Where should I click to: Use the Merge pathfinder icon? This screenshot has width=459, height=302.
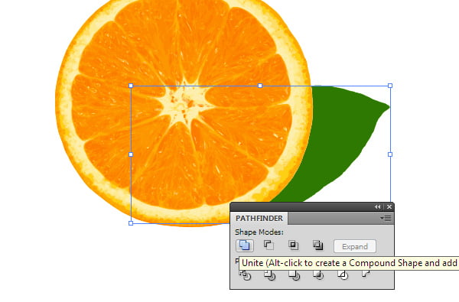coord(294,275)
